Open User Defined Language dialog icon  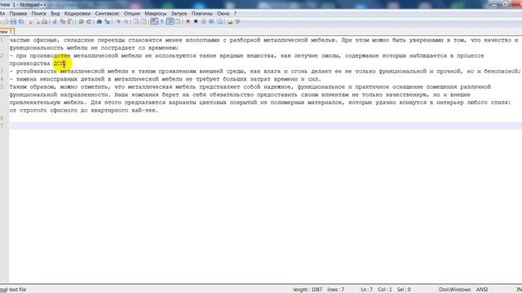click(178, 22)
